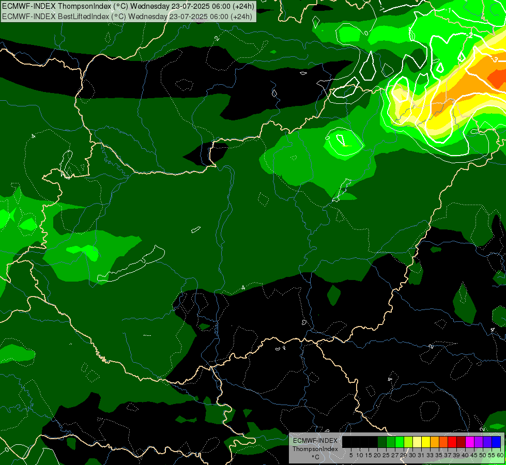Click the legend's ECMWF-INDEX label
Screen dimensions: 506x465
(x=315, y=441)
